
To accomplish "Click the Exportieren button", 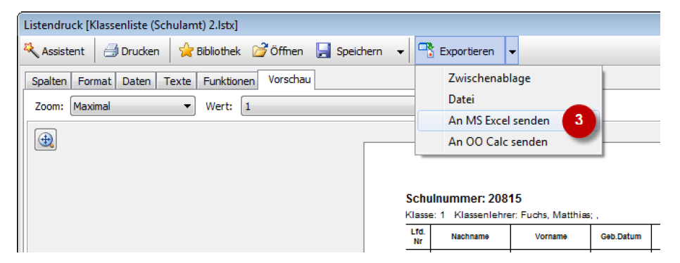I will (x=460, y=51).
